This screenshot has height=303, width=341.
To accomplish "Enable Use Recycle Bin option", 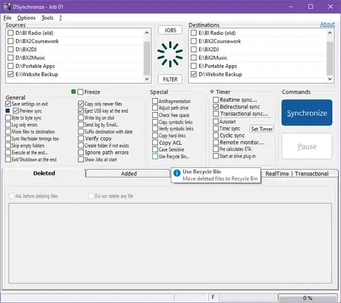I will pyautogui.click(x=155, y=156).
